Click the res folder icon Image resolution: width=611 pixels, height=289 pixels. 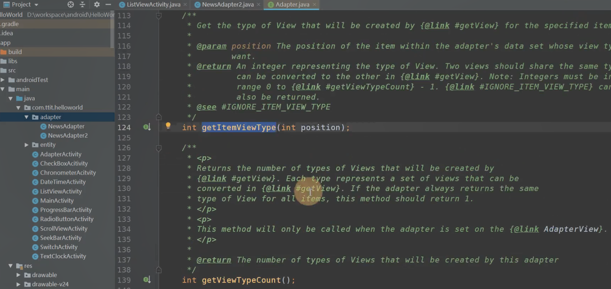coord(20,266)
